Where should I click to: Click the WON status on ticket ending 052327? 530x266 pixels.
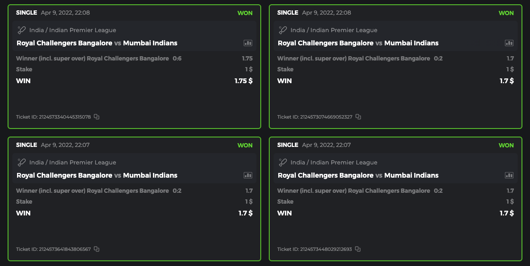tap(506, 13)
